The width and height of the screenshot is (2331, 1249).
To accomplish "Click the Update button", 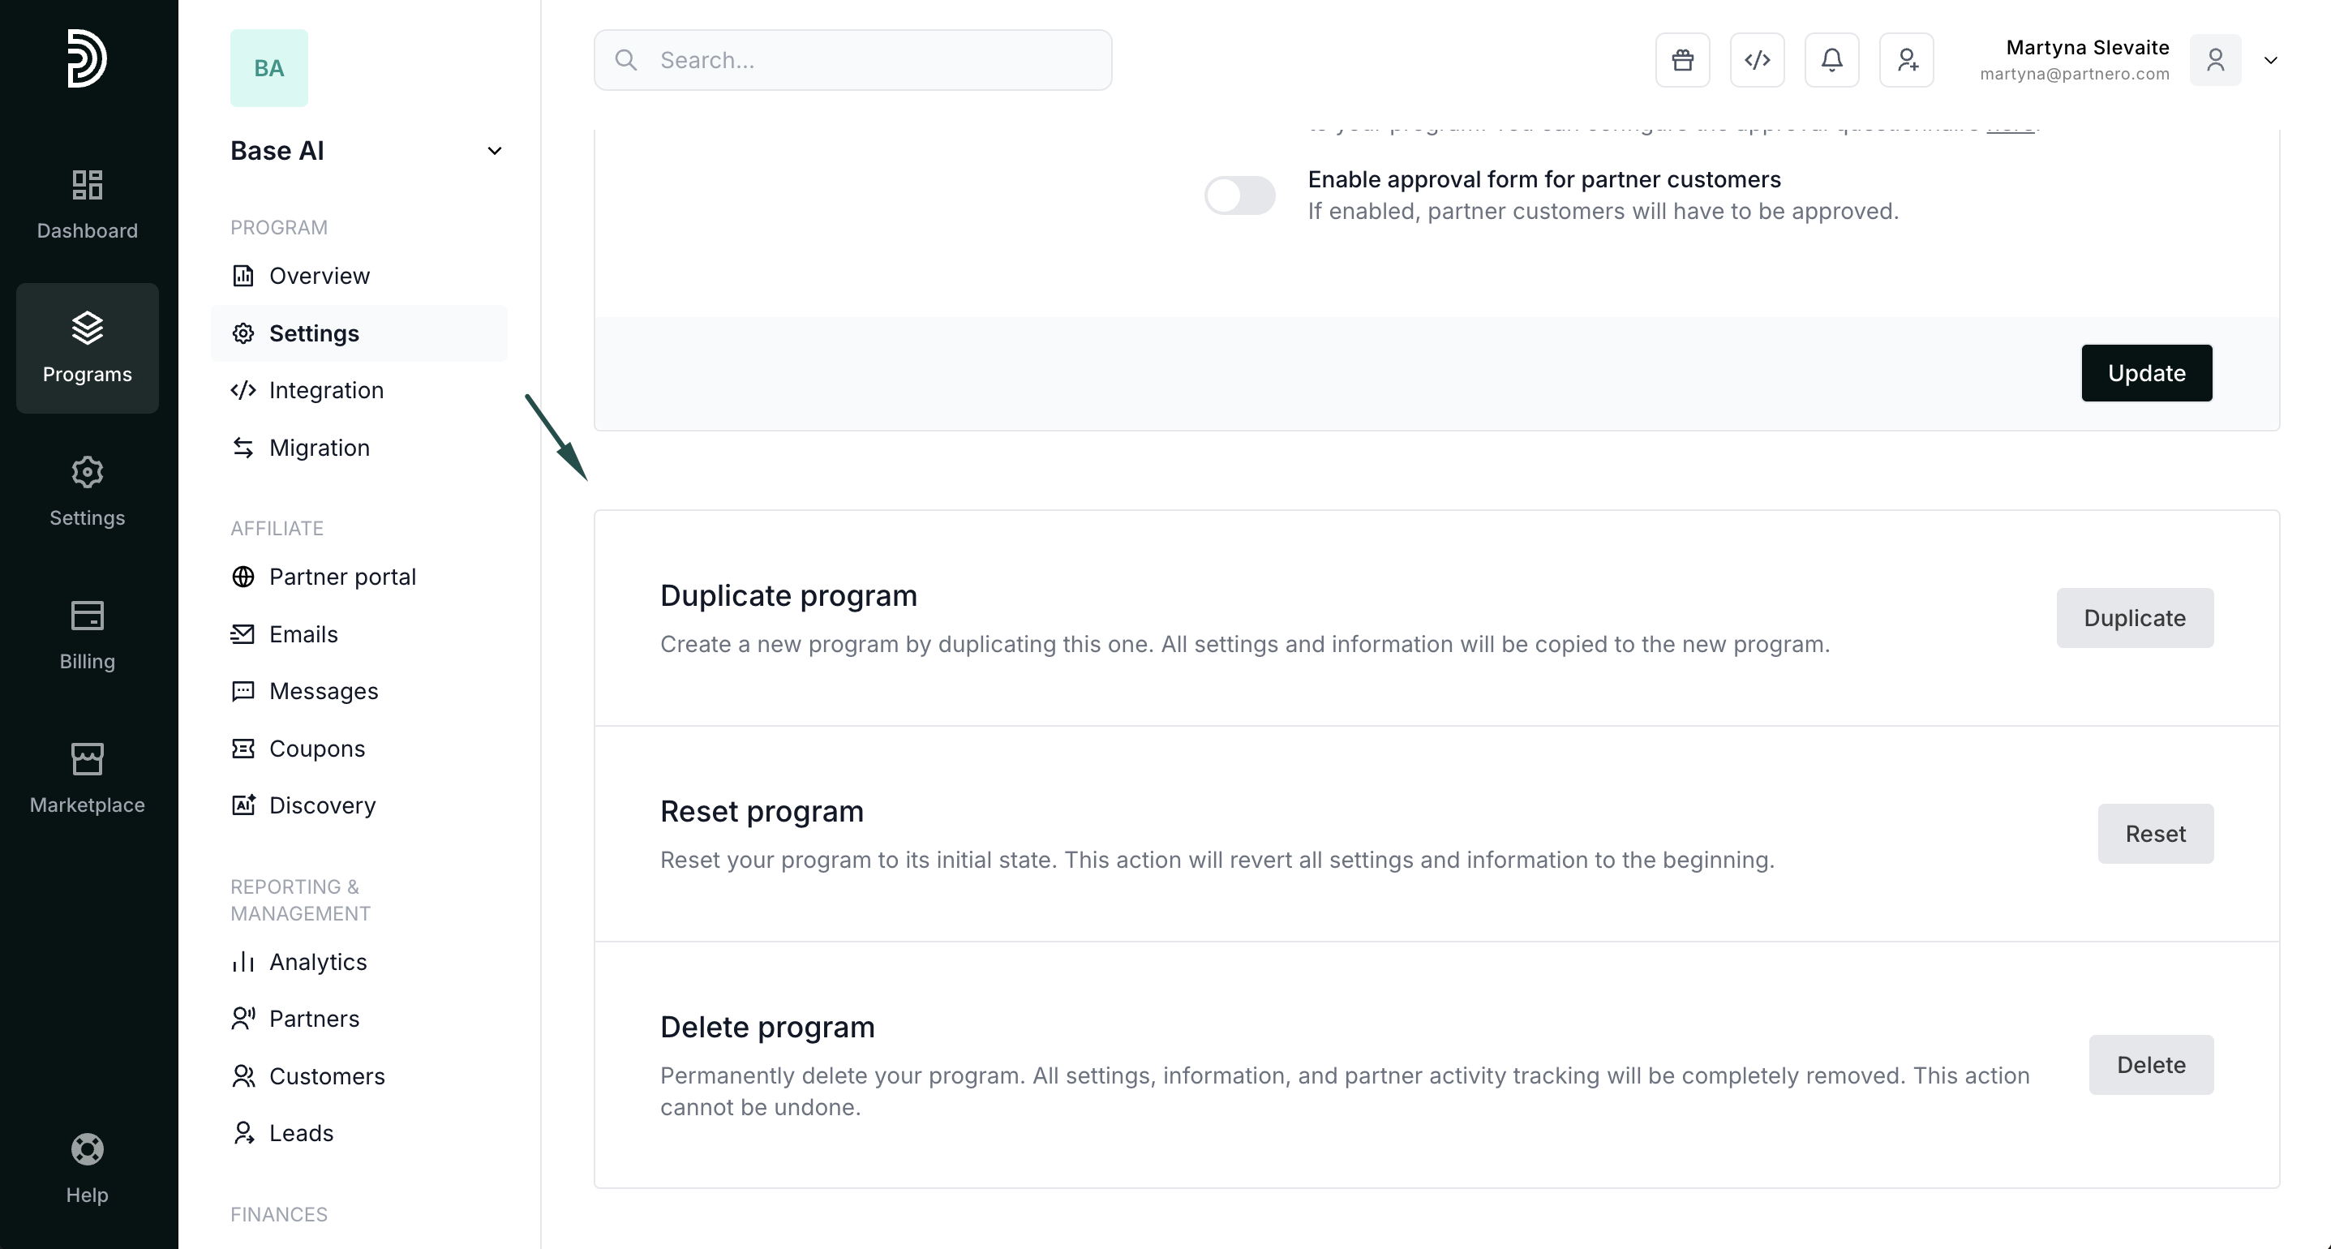I will click(2145, 373).
